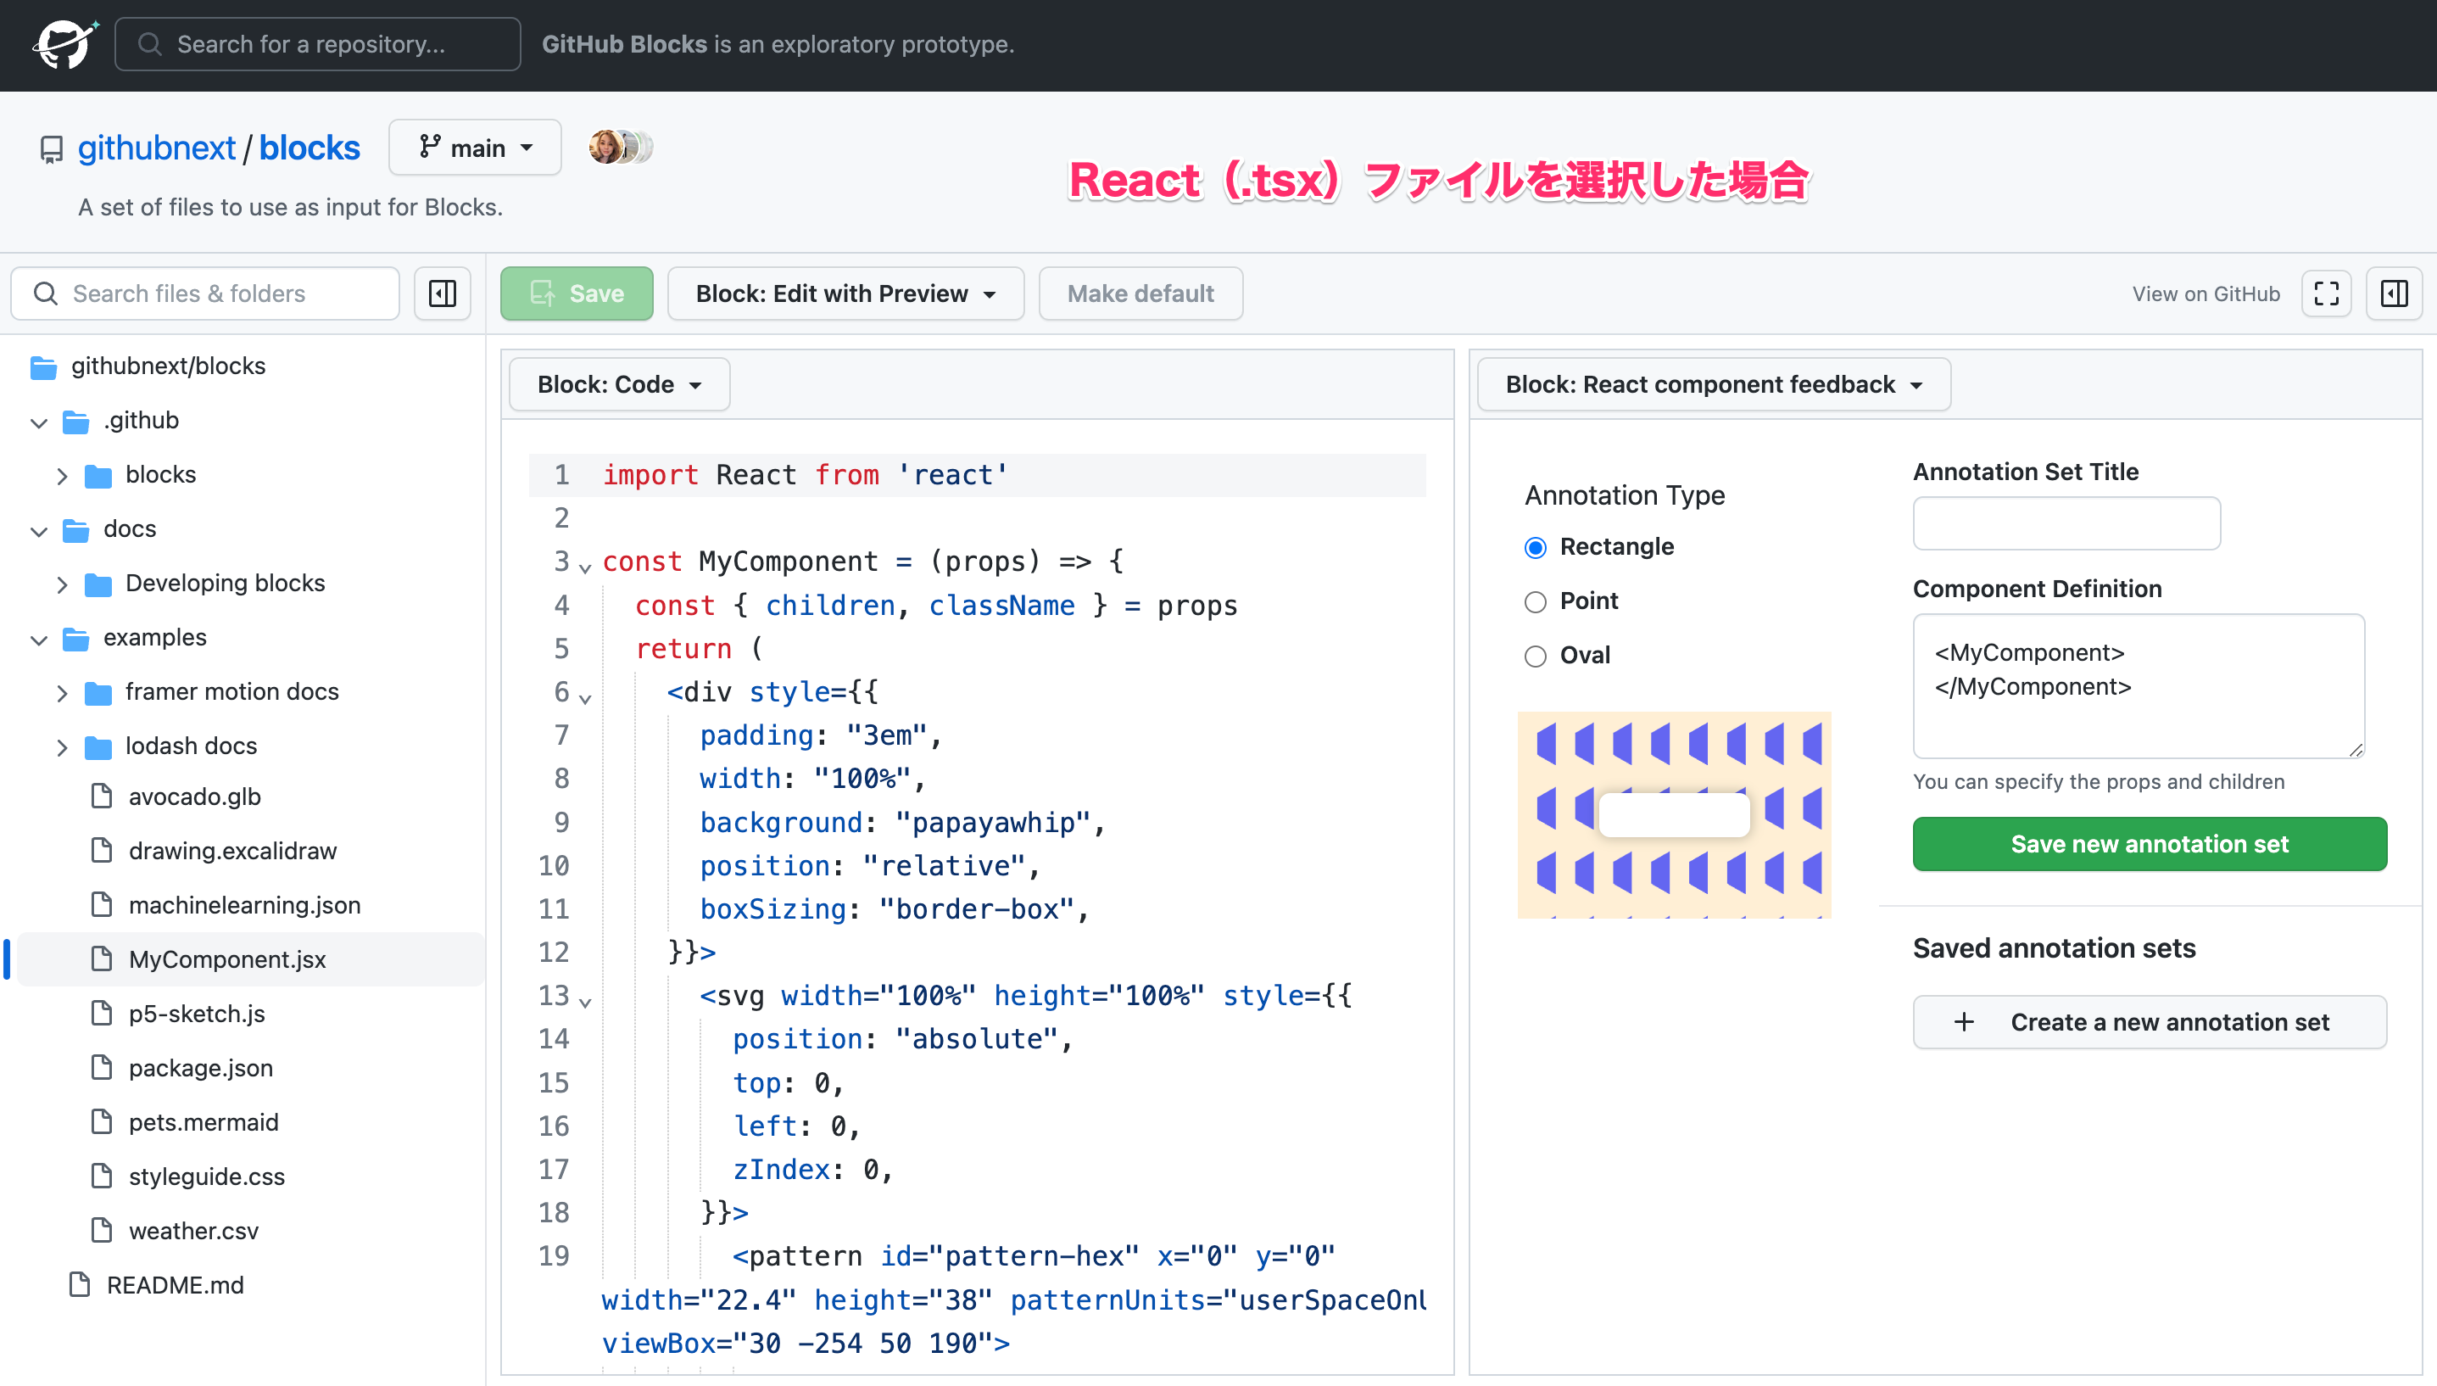Click the green Save button

577,293
